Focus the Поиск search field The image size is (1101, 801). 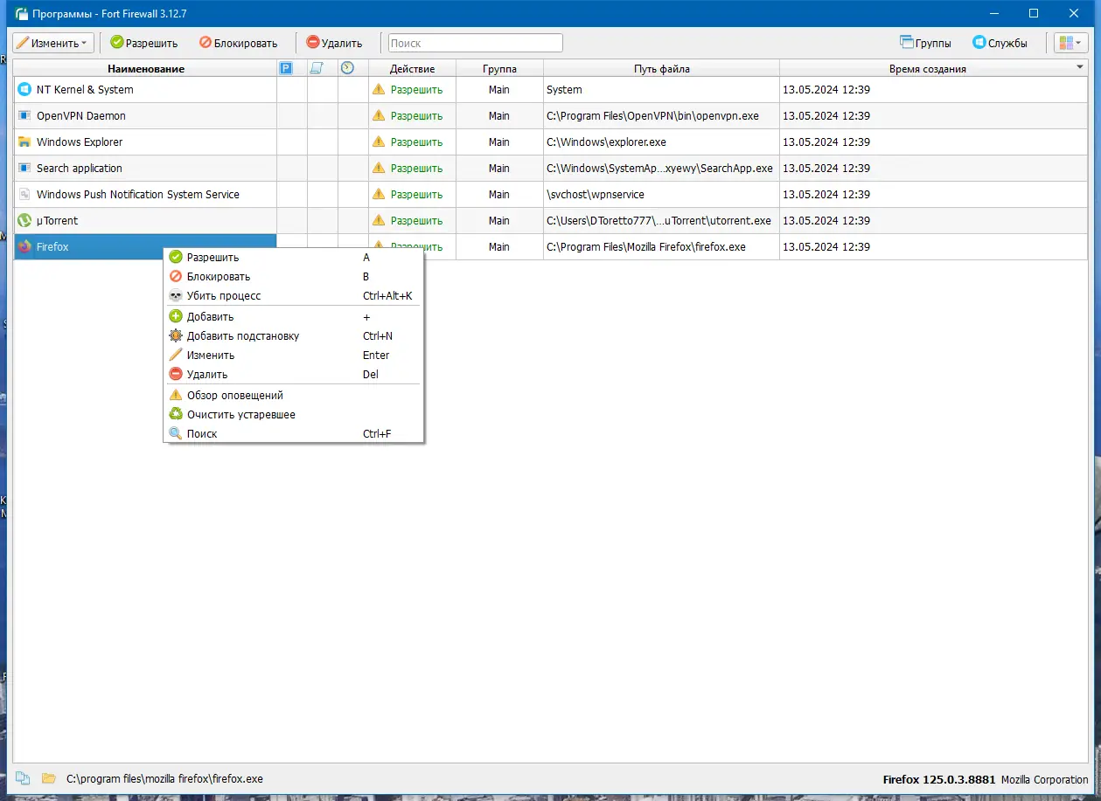click(475, 43)
